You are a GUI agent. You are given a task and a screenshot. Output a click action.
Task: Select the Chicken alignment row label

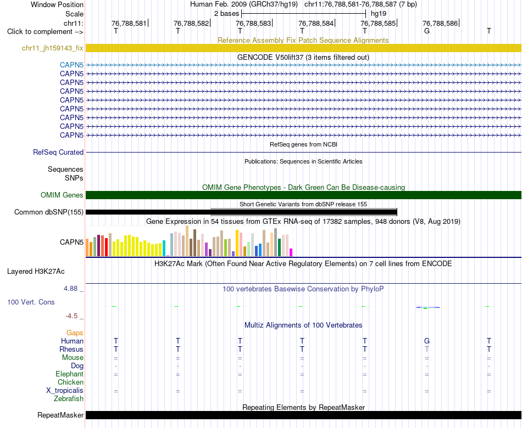point(70,382)
